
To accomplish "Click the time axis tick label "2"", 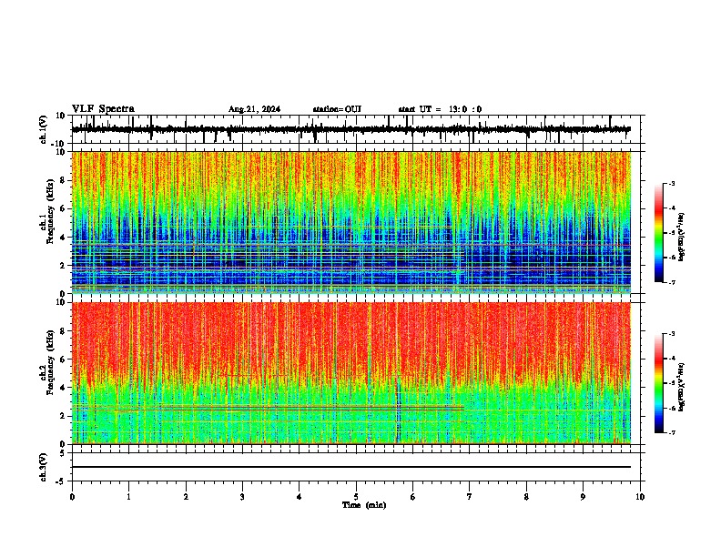I will coord(186,497).
